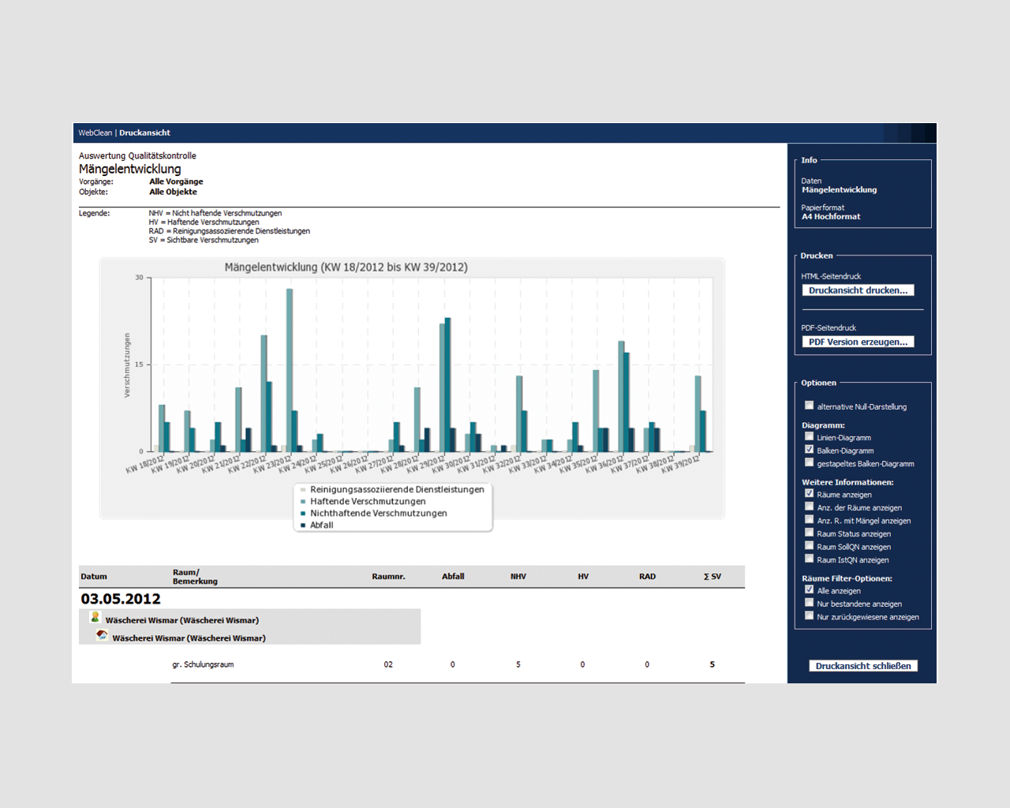Check Raum IstQN anzeigen option
1010x808 pixels.
tap(809, 559)
